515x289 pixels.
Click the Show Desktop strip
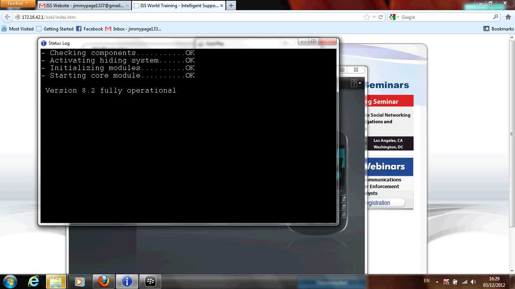[512, 281]
